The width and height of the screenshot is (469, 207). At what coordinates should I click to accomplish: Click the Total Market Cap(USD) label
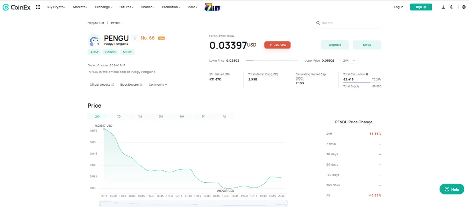(x=263, y=74)
